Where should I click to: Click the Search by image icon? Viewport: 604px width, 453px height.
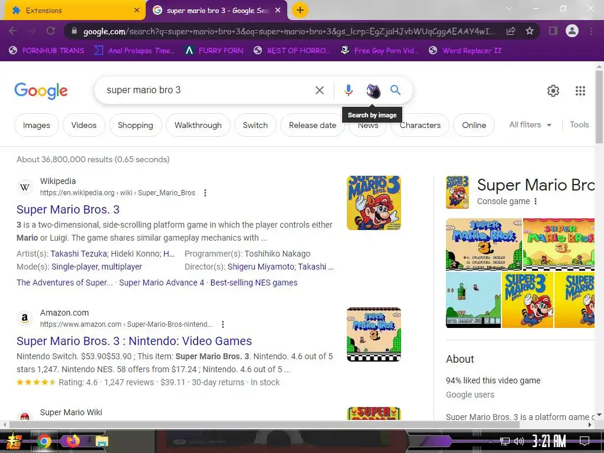click(373, 91)
